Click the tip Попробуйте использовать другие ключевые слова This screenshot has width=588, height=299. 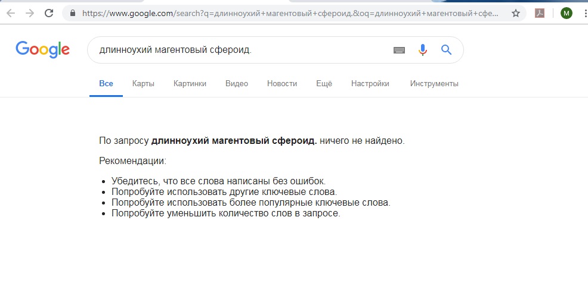[x=224, y=192]
